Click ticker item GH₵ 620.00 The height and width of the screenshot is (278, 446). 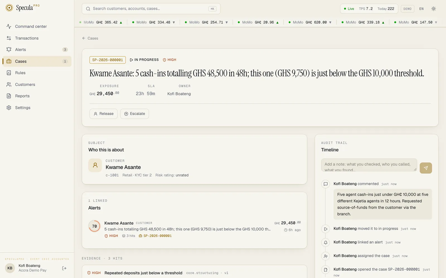pyautogui.click(x=310, y=22)
